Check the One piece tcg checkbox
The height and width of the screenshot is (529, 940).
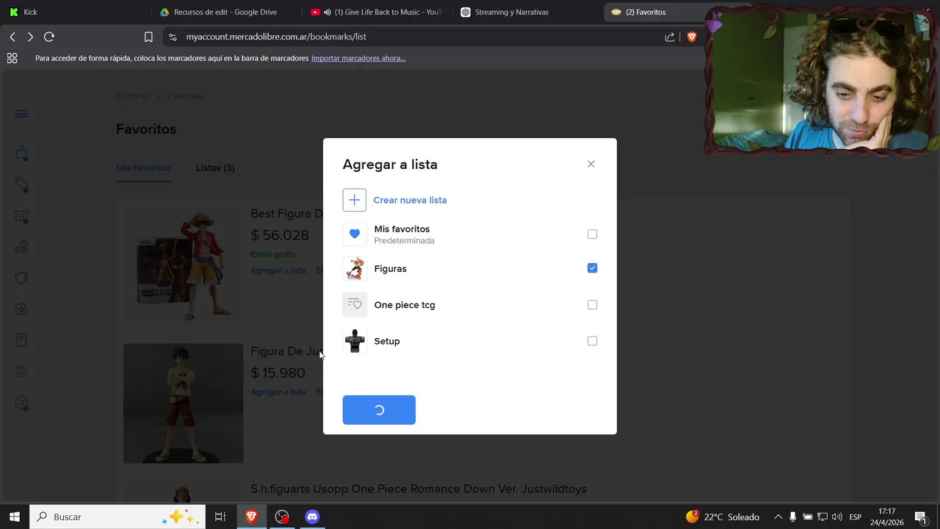(593, 305)
